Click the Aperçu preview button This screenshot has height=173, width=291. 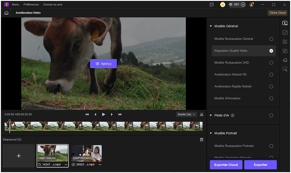click(x=103, y=64)
